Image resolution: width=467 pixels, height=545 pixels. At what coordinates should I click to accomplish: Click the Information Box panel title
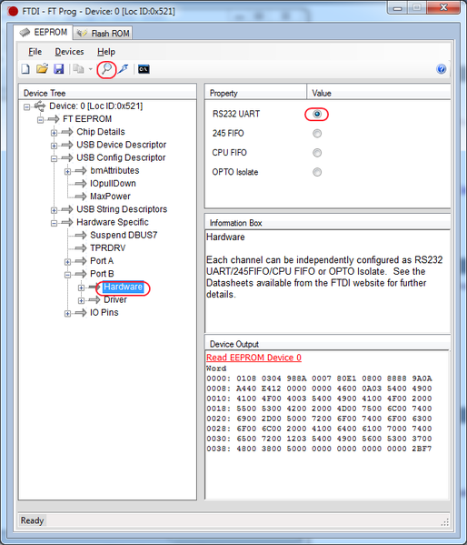[x=235, y=223]
